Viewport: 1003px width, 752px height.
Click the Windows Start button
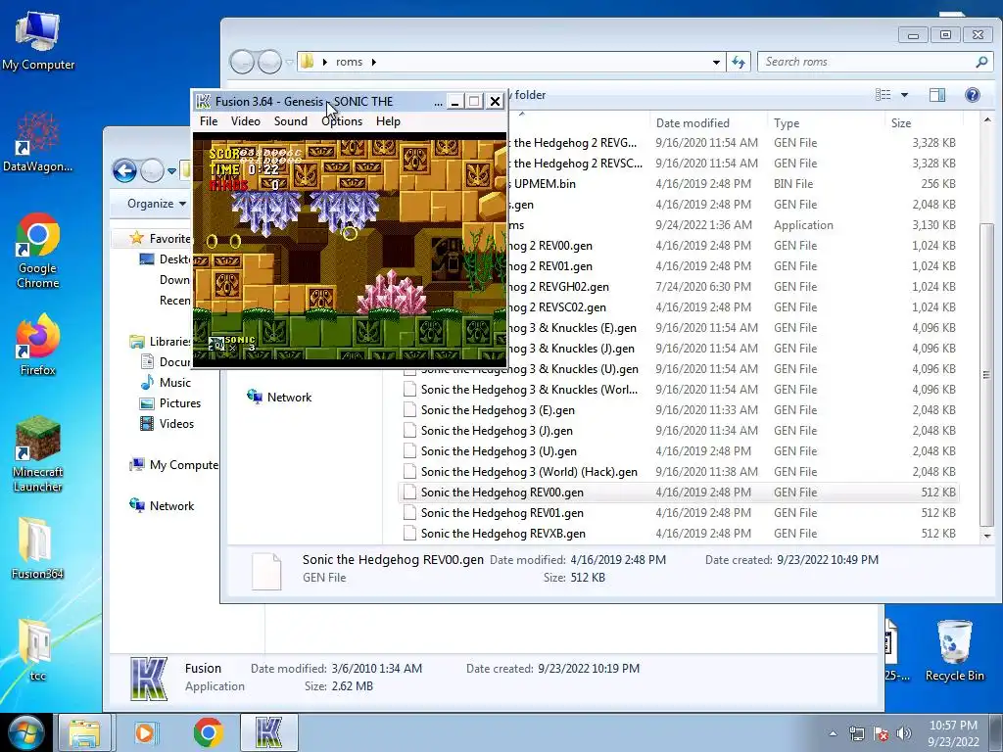(x=25, y=732)
